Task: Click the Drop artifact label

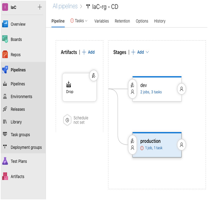Action: [70, 92]
